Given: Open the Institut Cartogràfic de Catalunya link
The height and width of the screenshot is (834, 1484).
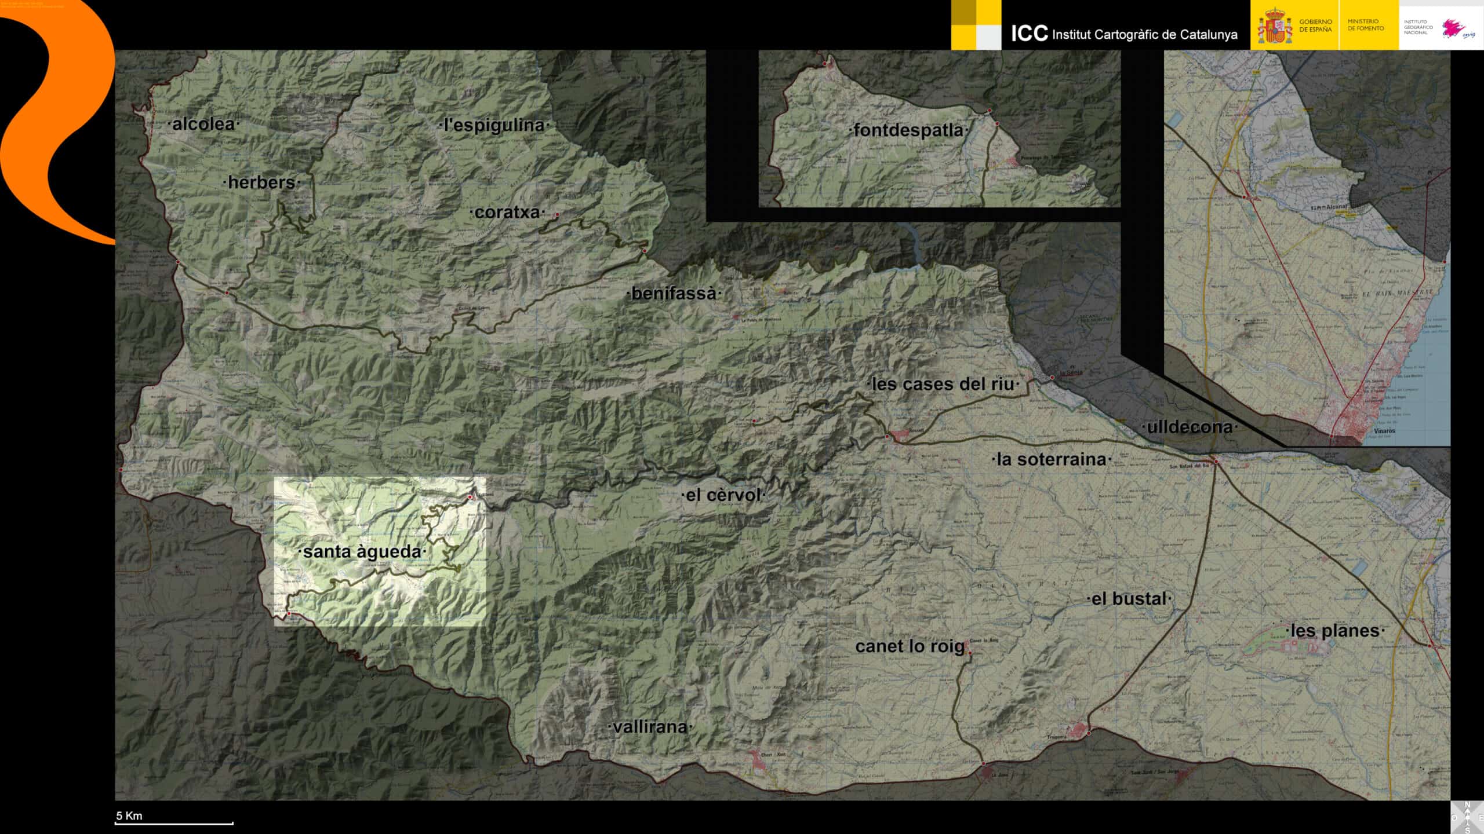Looking at the screenshot, I should (x=1123, y=34).
